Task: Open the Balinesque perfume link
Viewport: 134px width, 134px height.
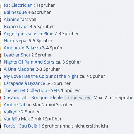Action: 15,12
